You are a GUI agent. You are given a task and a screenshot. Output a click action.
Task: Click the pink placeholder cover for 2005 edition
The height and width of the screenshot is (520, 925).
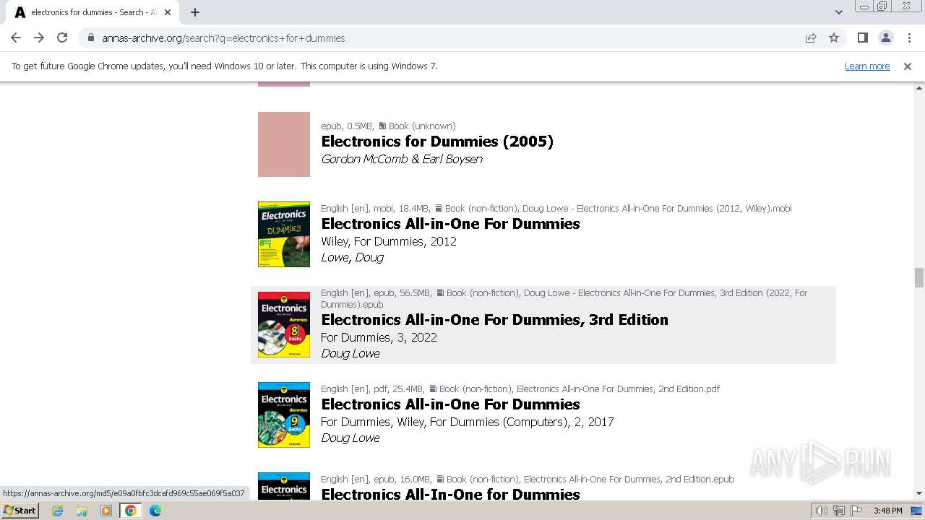[284, 144]
